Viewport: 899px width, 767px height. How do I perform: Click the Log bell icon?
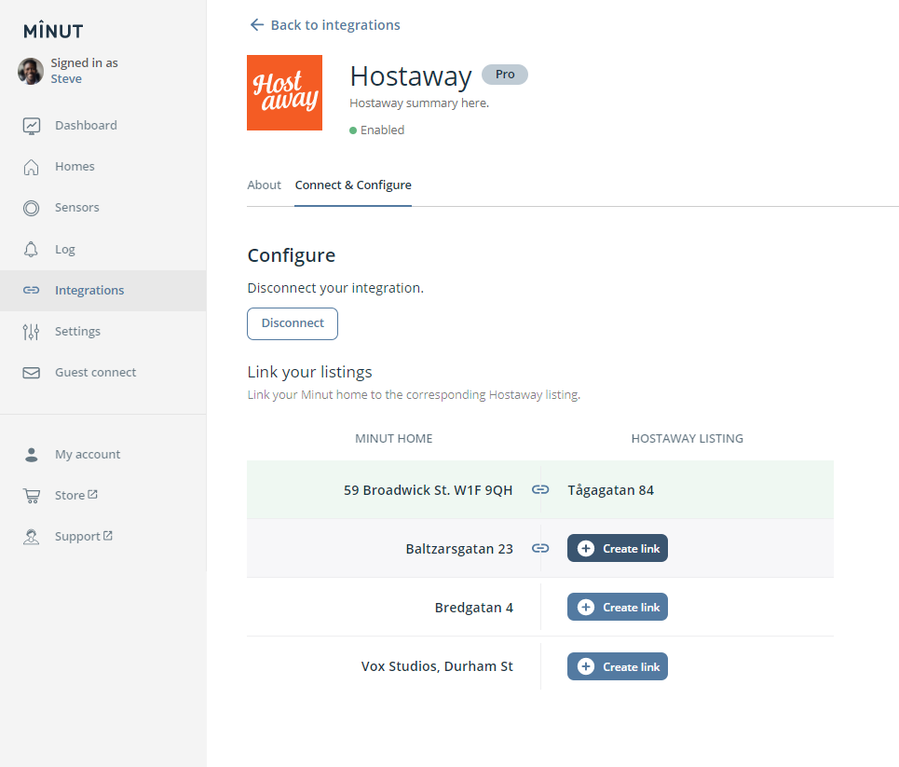tap(31, 250)
